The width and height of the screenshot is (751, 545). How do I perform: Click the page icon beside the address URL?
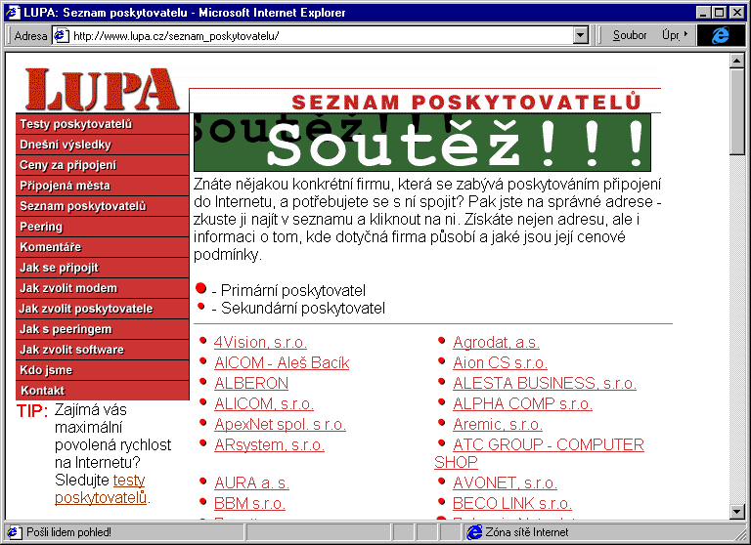pyautogui.click(x=61, y=35)
